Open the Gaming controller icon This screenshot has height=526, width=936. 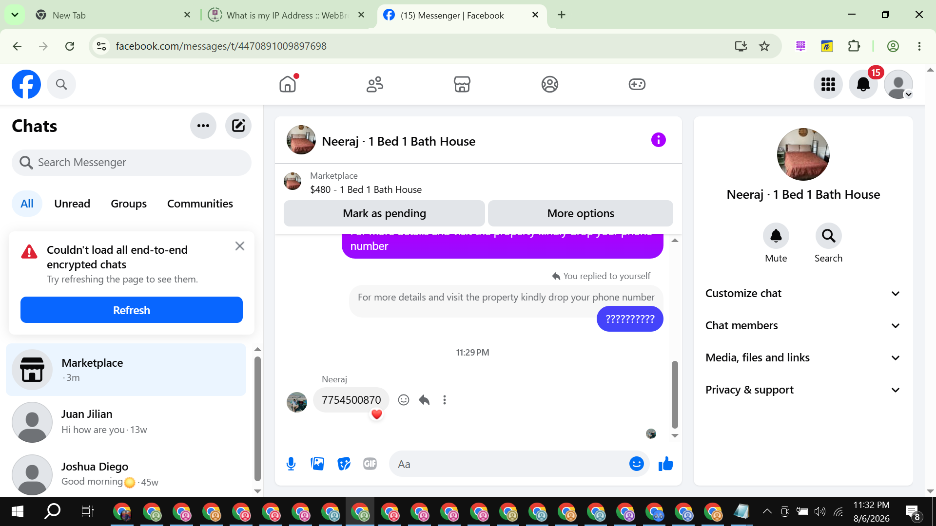tap(637, 84)
